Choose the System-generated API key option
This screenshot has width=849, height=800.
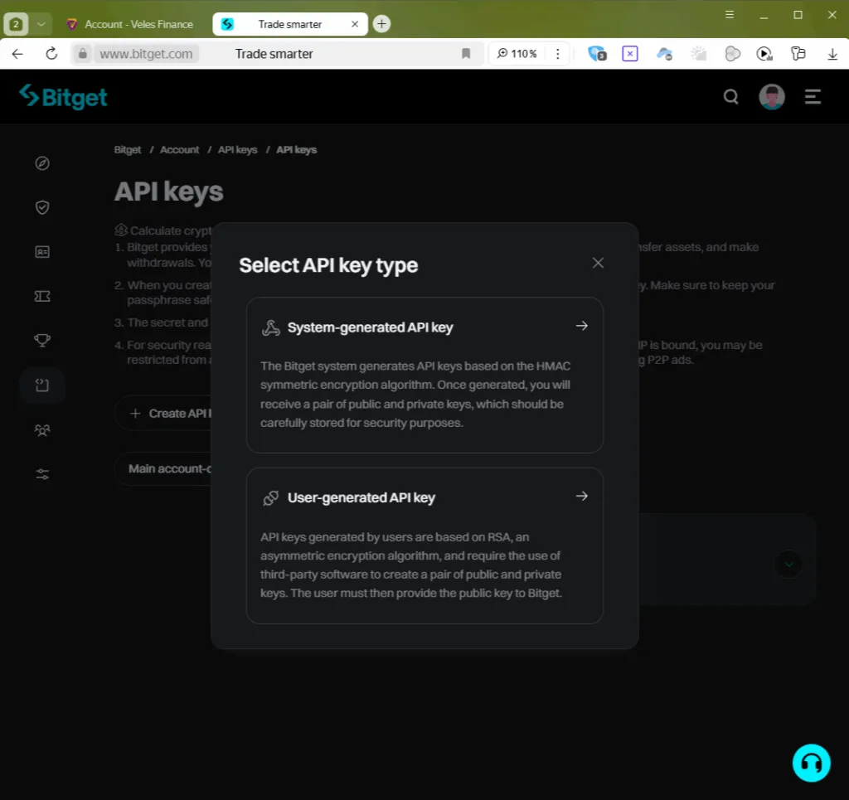pos(424,375)
